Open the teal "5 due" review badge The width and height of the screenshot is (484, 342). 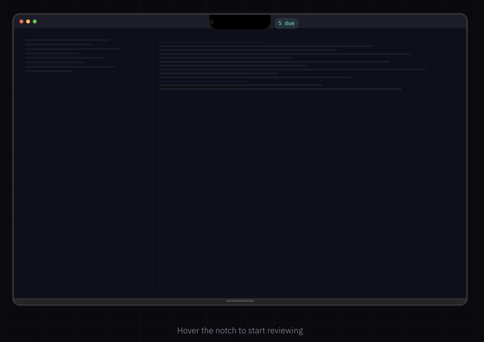point(286,23)
